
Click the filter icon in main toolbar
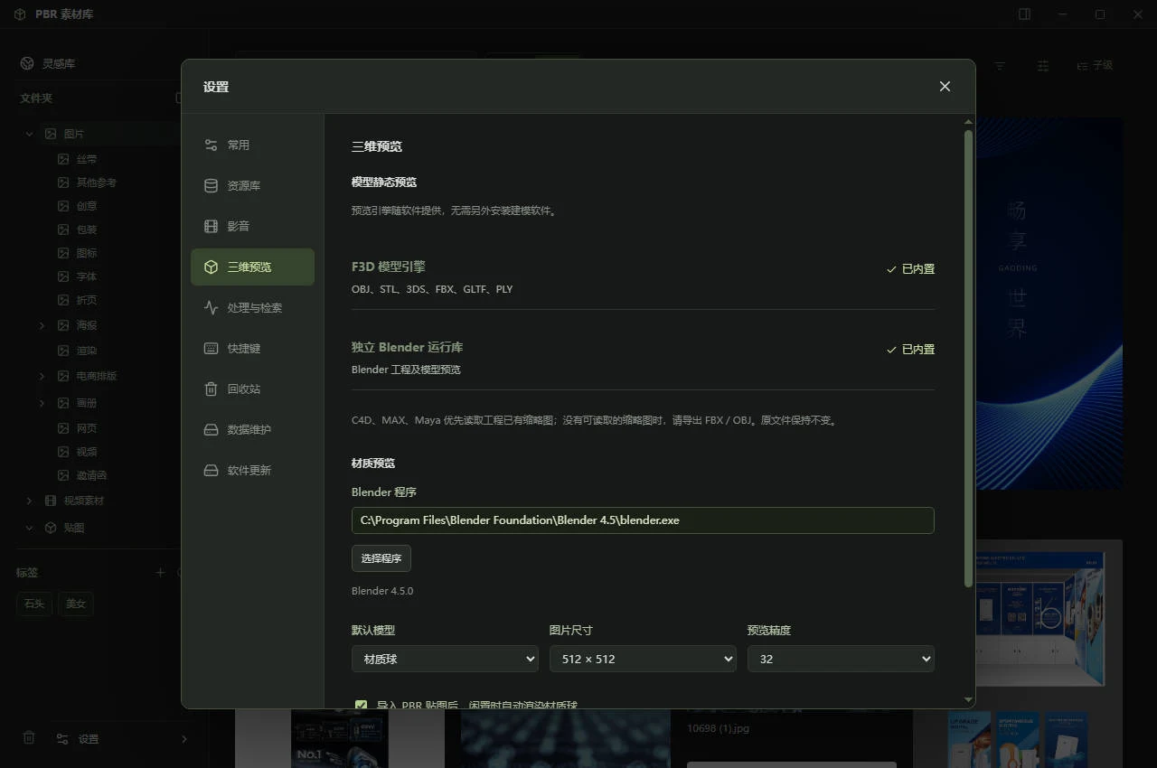1000,65
